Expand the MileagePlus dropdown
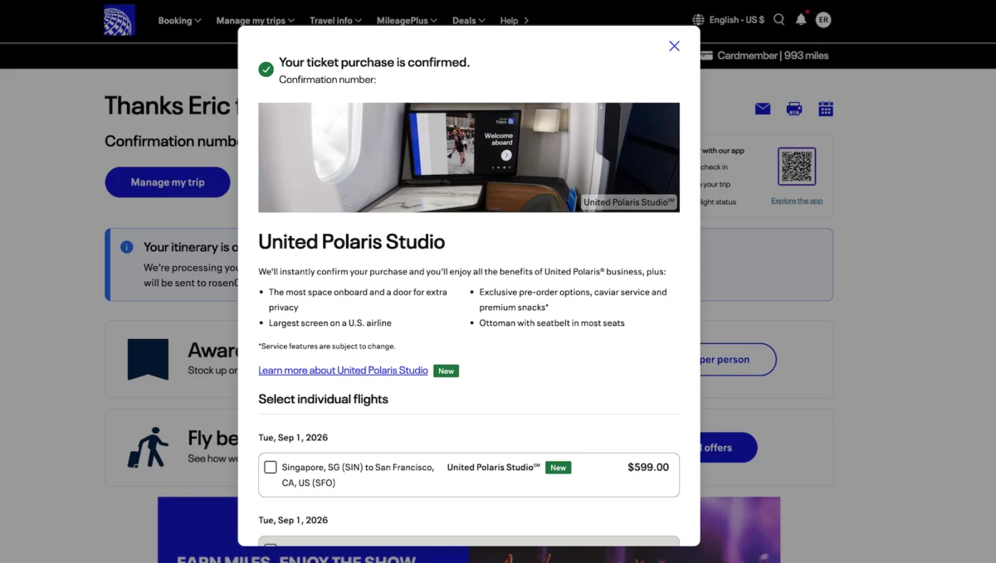 (407, 21)
